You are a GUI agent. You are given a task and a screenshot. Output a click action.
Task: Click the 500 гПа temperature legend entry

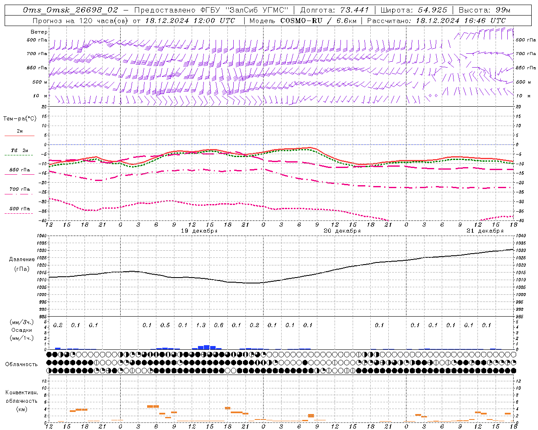coord(20,209)
